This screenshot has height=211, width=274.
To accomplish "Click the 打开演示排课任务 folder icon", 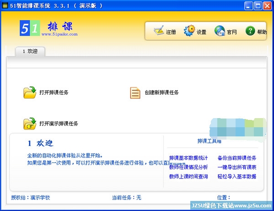I will click(x=30, y=124).
